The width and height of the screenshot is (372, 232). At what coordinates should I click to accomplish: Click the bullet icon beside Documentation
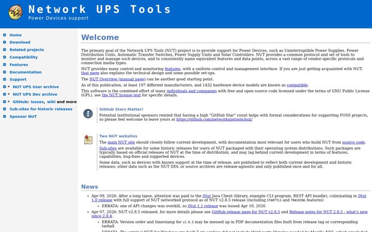tap(5, 72)
